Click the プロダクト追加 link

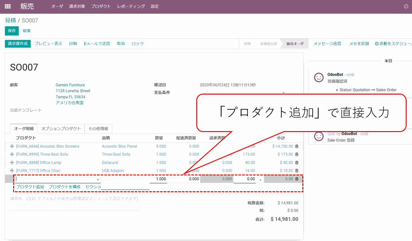(30, 187)
